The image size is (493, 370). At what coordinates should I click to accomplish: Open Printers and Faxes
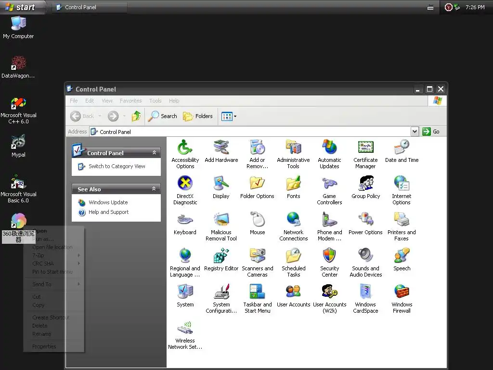coord(402,226)
